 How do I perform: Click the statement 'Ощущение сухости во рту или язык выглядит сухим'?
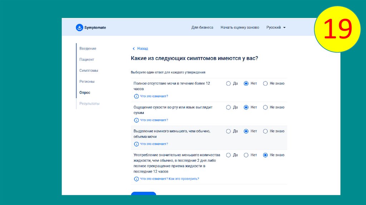point(173,110)
